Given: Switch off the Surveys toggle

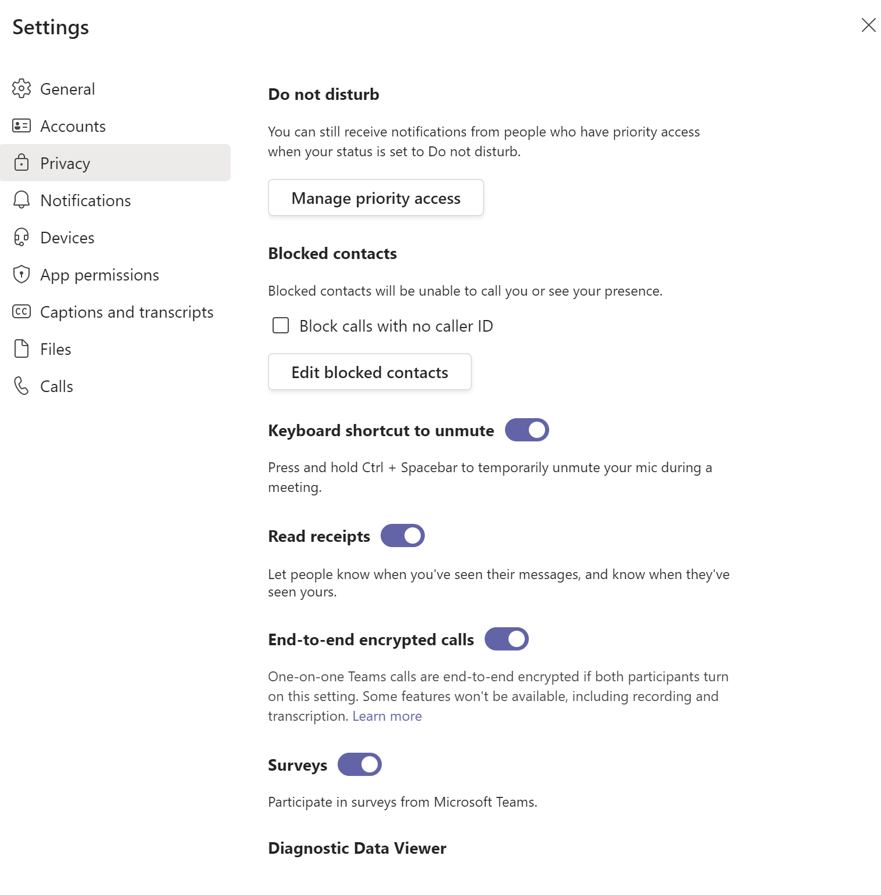Looking at the screenshot, I should [359, 765].
